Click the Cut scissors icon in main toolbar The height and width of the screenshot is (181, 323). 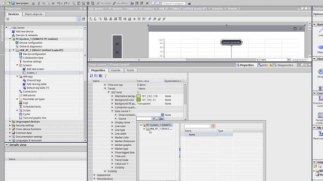coord(38,4)
